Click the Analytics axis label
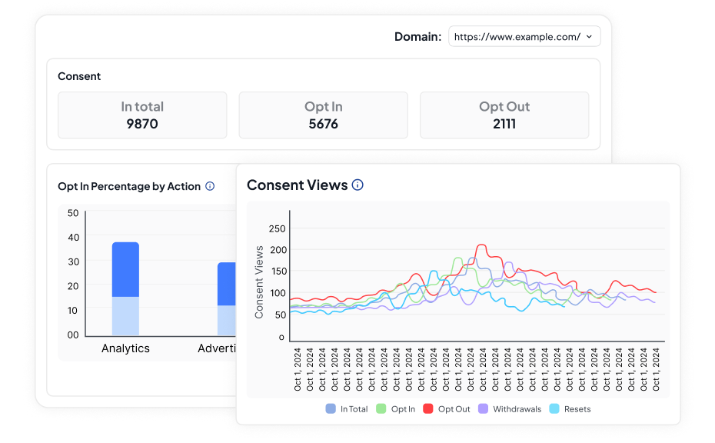 [125, 348]
